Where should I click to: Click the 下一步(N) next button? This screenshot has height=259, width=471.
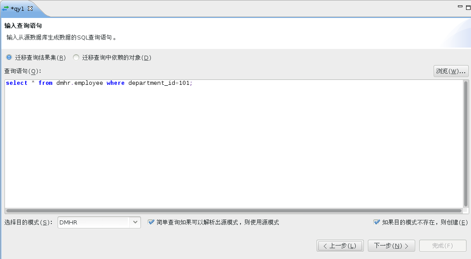click(x=391, y=246)
